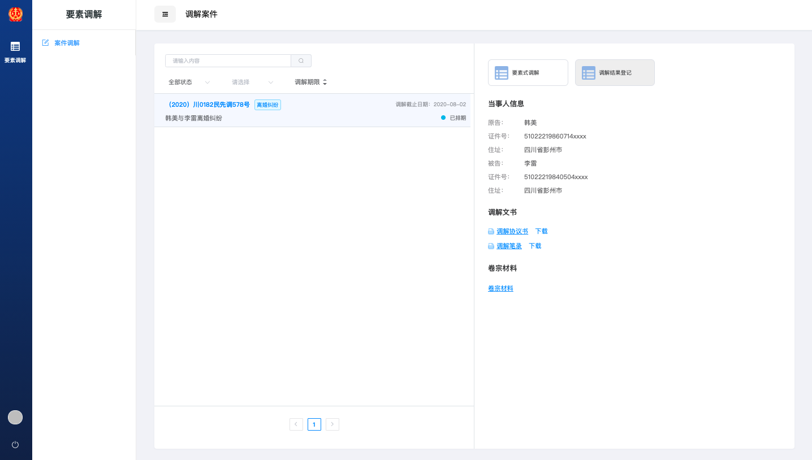Click the 调解文书 heading
The image size is (812, 460).
click(x=502, y=212)
